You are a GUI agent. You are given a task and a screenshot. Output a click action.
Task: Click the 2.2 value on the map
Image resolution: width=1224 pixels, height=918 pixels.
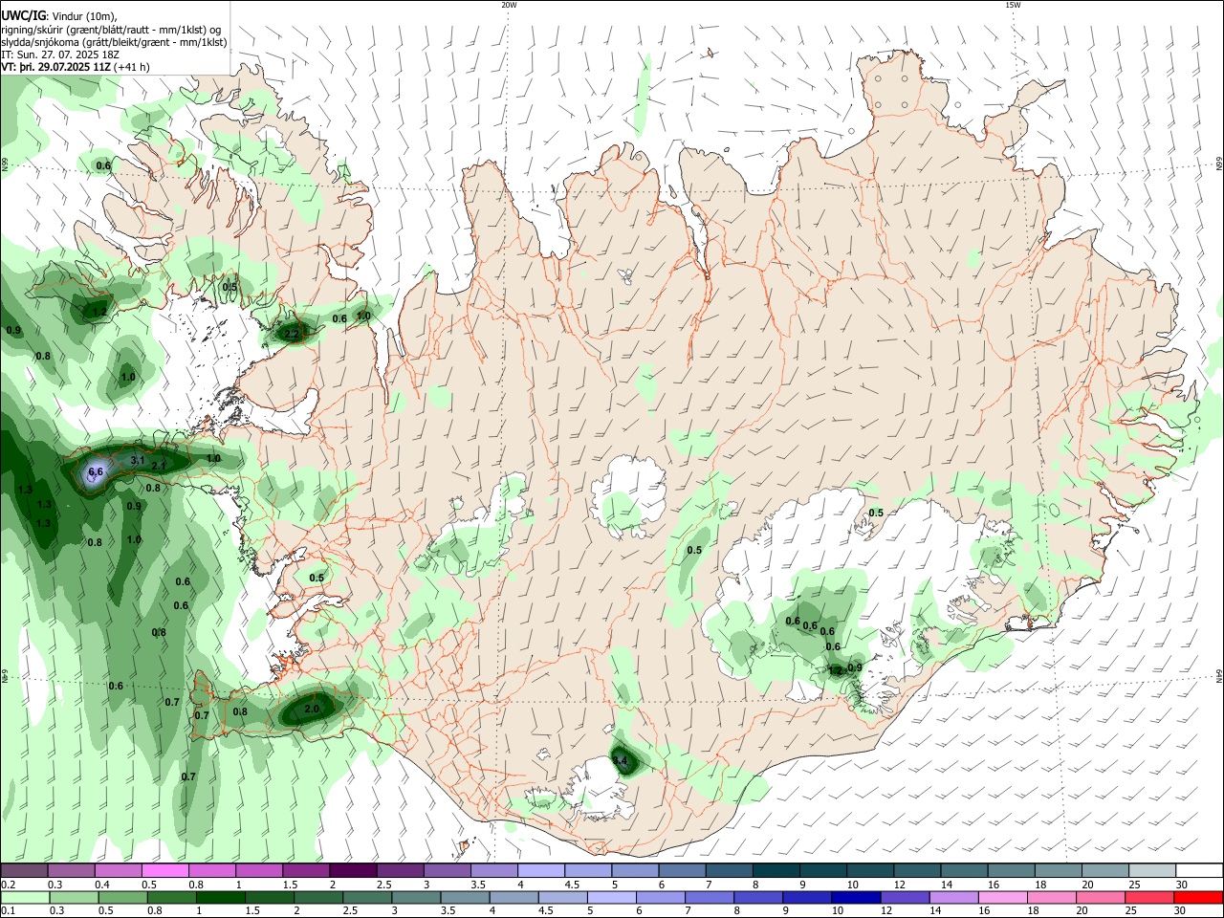pyautogui.click(x=293, y=334)
